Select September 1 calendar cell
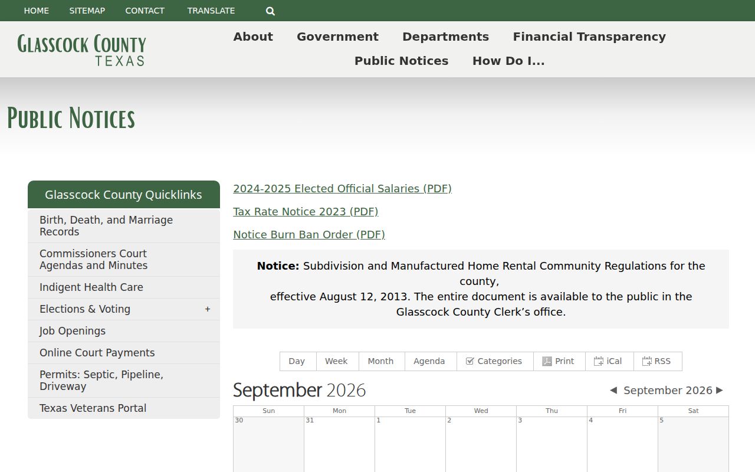This screenshot has width=755, height=472. click(410, 444)
